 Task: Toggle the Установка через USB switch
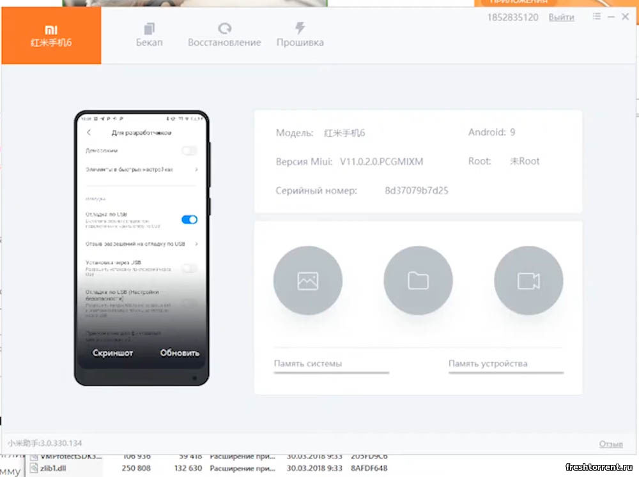[189, 268]
